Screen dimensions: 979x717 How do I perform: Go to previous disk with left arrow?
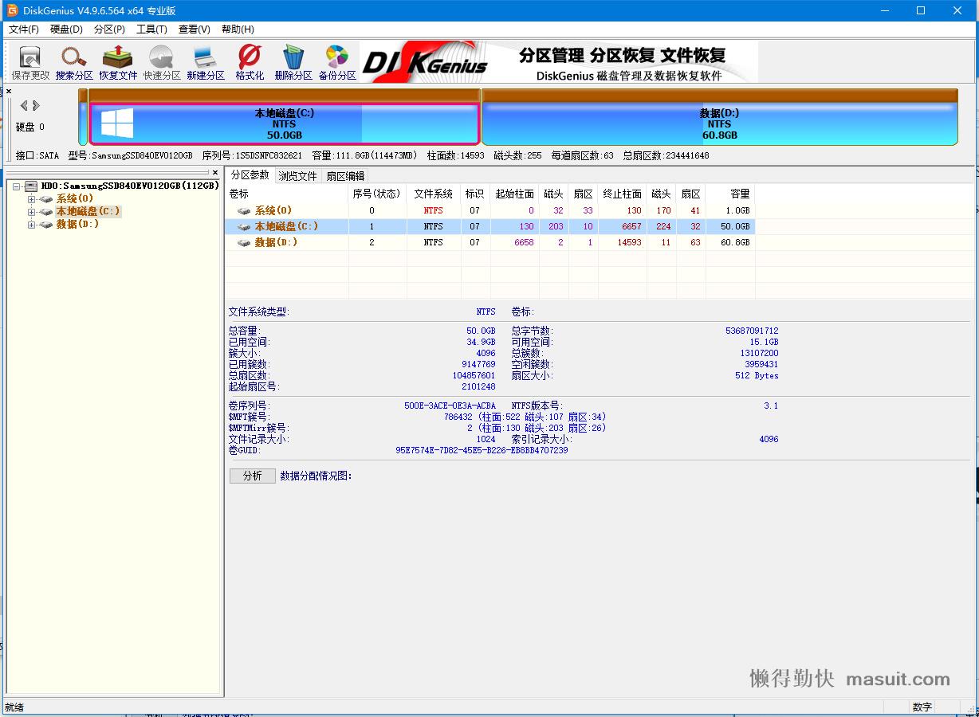(x=24, y=105)
